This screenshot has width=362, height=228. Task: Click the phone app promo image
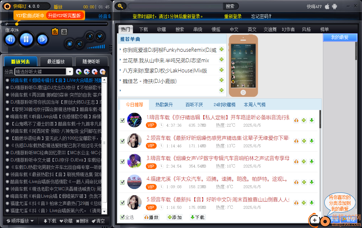pyautogui.click(x=243, y=66)
